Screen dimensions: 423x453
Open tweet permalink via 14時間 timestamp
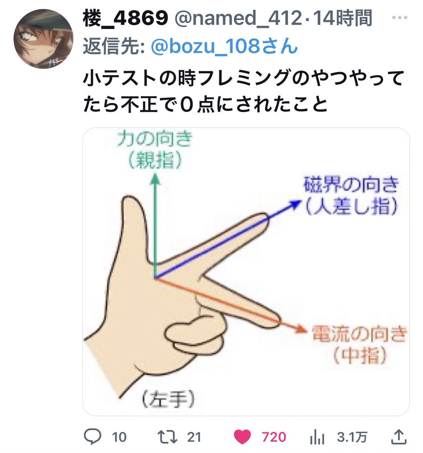point(343,18)
